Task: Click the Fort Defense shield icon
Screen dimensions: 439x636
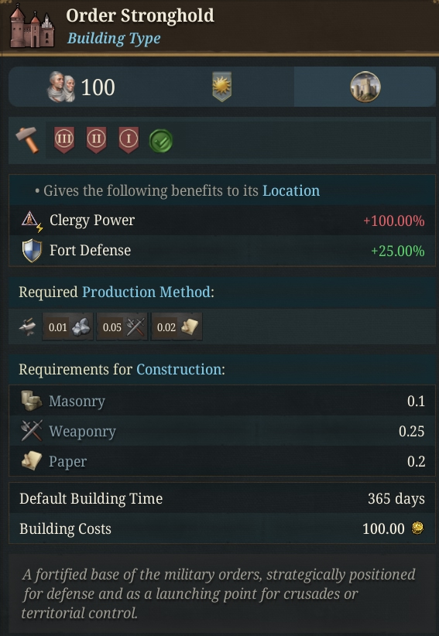Action: [x=32, y=251]
